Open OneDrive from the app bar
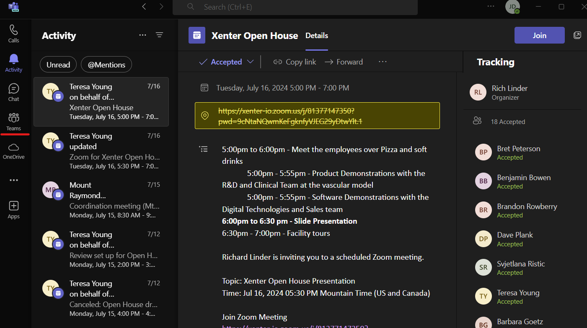Screen dimensions: 587x328 click(14, 151)
